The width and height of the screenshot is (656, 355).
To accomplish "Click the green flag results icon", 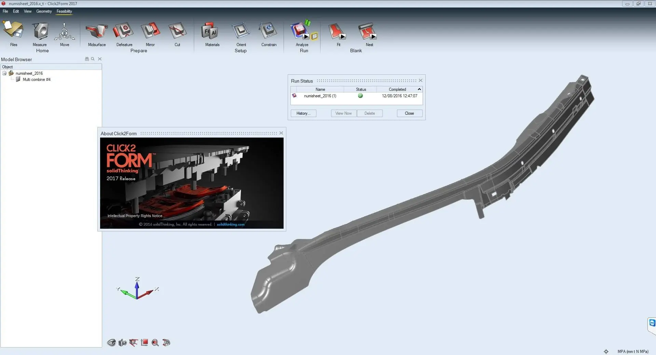I will pos(307,23).
